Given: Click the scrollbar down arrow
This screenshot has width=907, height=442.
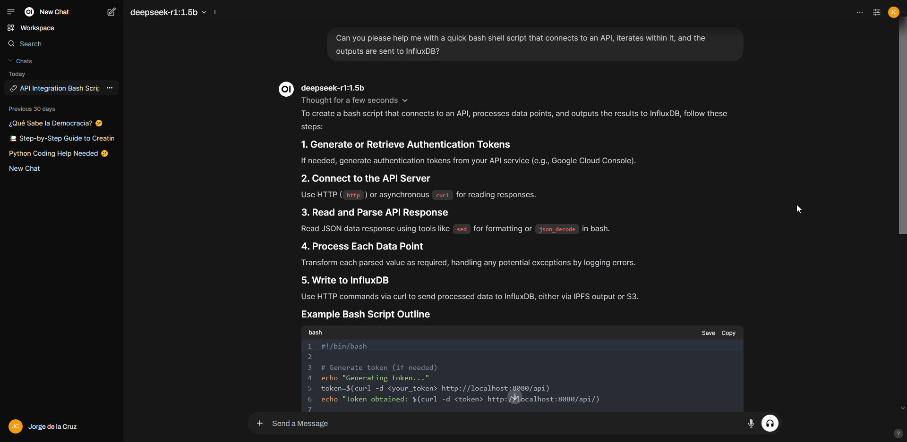Looking at the screenshot, I should pyautogui.click(x=903, y=408).
